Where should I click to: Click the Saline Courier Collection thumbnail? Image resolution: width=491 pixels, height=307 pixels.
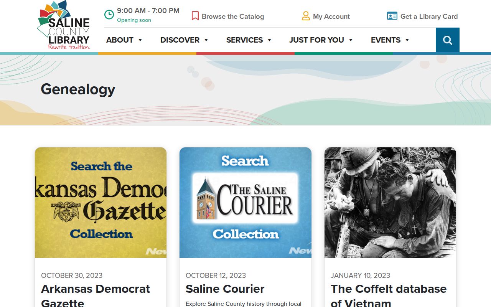(245, 203)
